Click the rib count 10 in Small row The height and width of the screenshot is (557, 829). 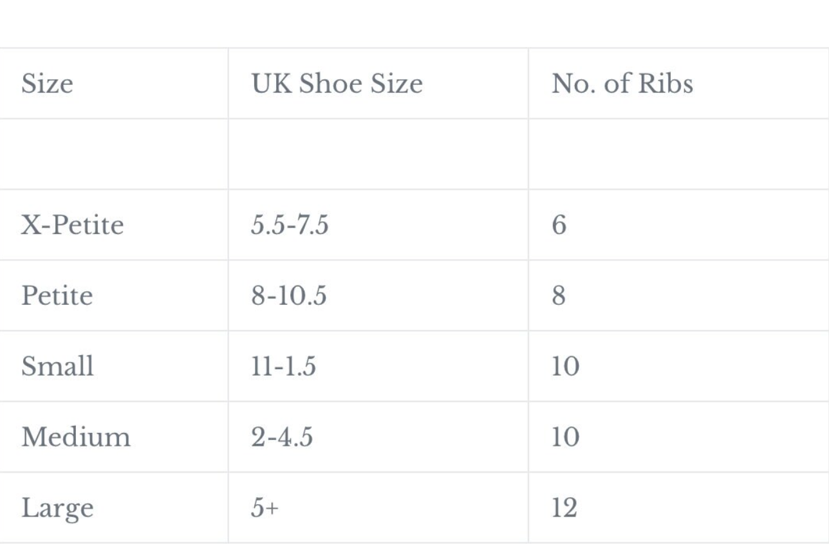(x=678, y=367)
